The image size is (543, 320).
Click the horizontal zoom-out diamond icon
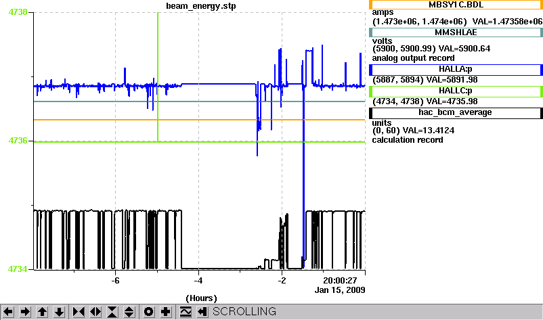pos(95,312)
